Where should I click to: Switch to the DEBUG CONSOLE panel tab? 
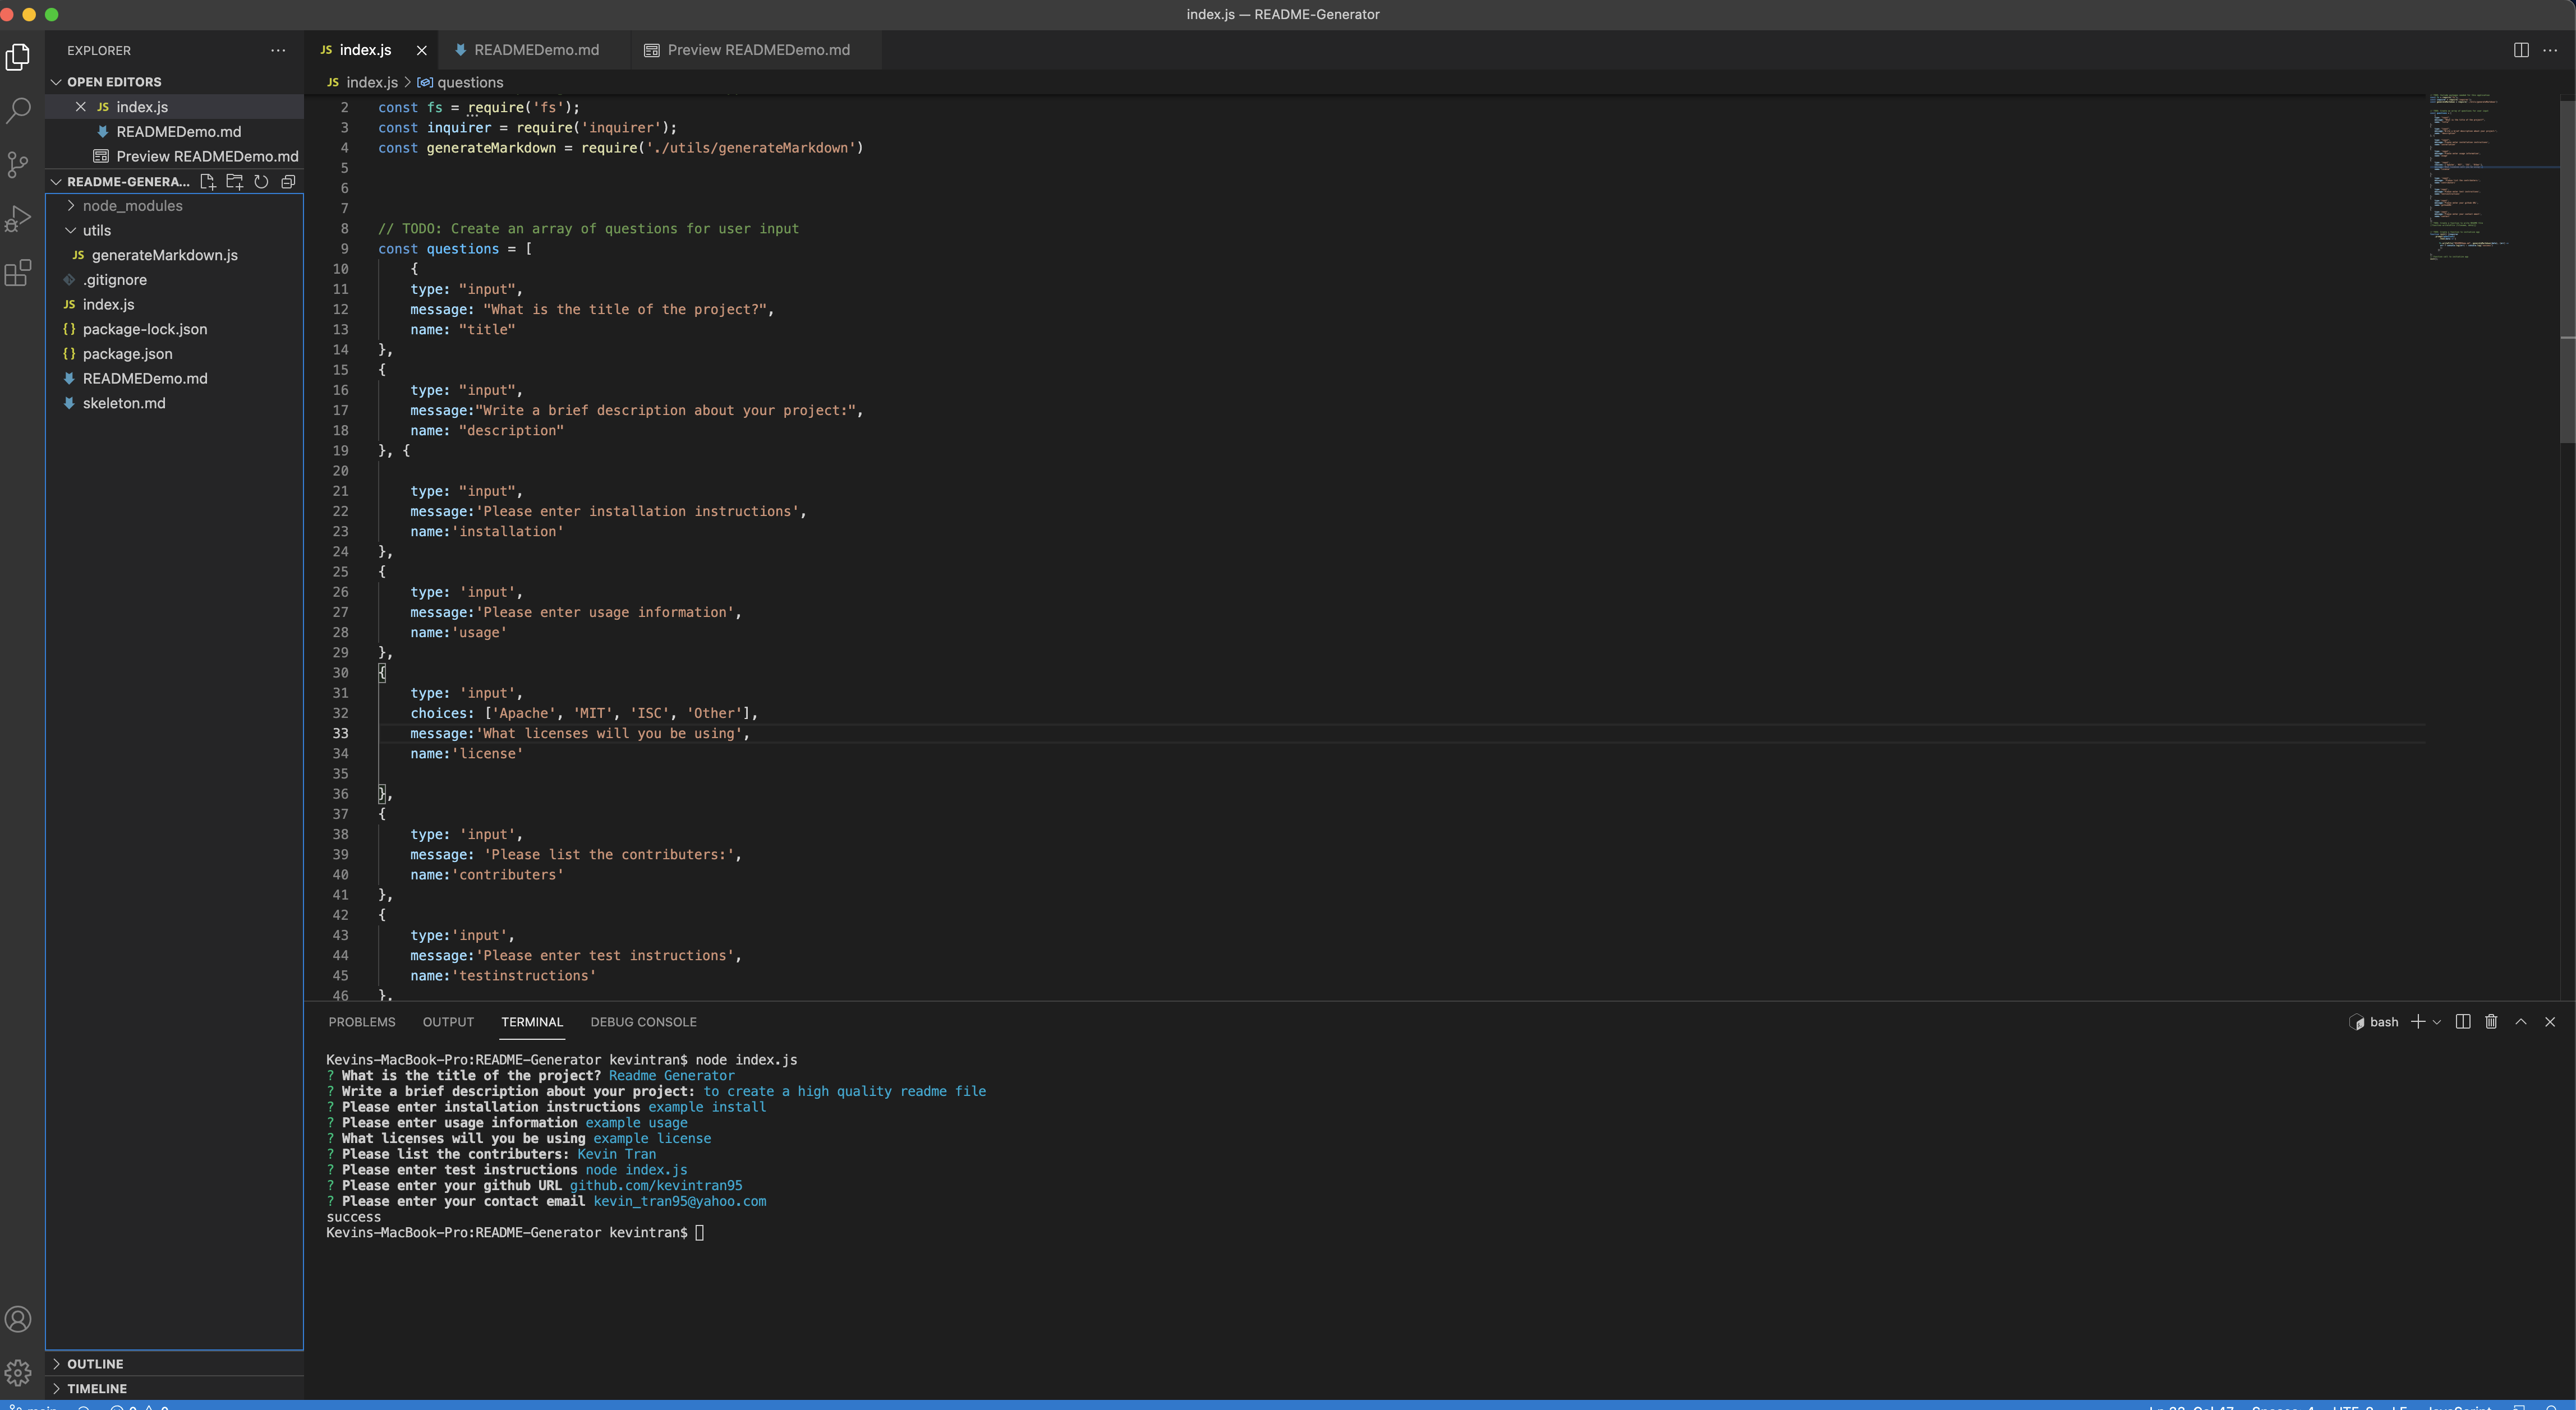tap(643, 1022)
